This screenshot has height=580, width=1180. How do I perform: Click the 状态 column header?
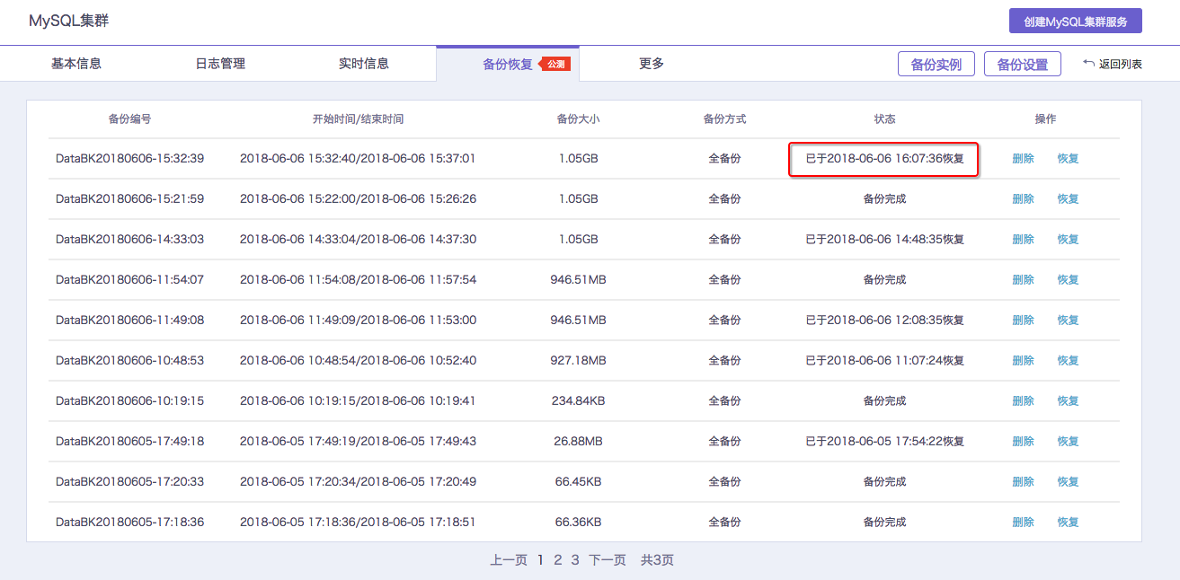[885, 119]
